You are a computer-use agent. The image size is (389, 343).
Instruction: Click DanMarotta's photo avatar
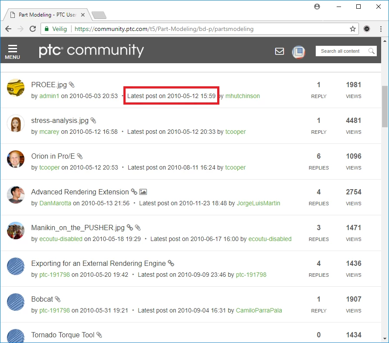[x=16, y=195]
